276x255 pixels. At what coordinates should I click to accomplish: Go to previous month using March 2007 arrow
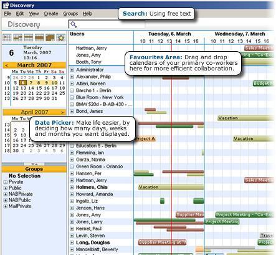6,65
